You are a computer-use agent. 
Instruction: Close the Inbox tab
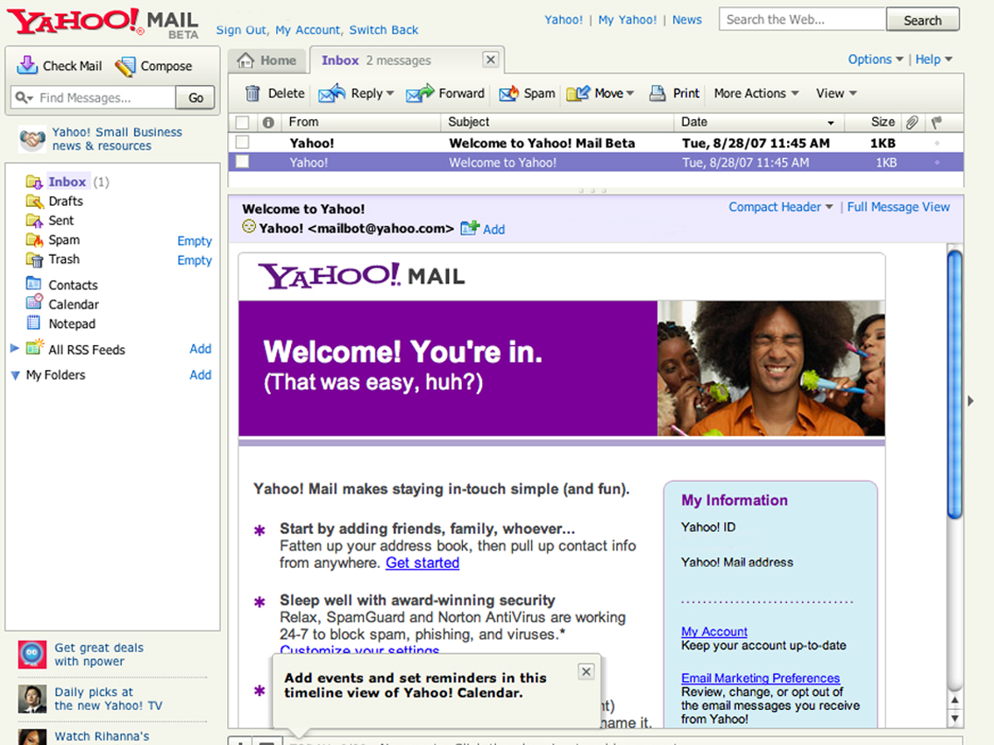pos(491,60)
